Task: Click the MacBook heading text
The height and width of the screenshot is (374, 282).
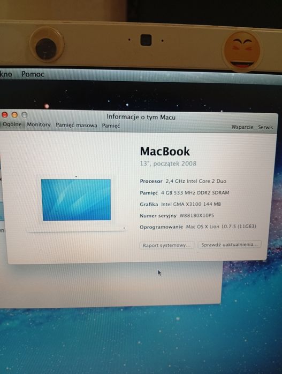Action: point(165,151)
